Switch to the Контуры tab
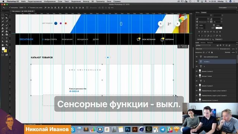 [210, 43]
